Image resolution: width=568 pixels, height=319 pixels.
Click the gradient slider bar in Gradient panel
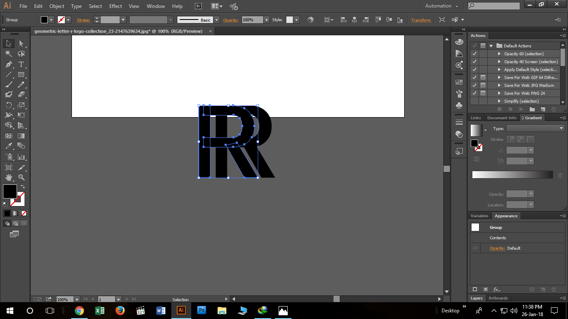tap(512, 175)
